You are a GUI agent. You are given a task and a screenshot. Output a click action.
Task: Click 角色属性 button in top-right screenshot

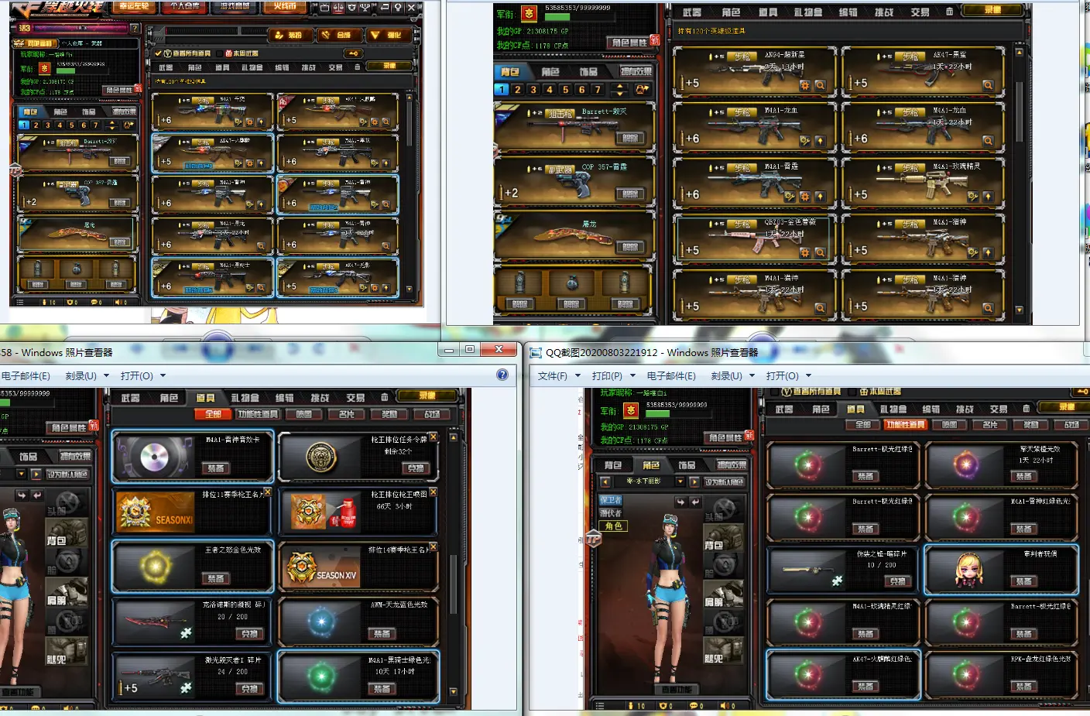tap(629, 43)
